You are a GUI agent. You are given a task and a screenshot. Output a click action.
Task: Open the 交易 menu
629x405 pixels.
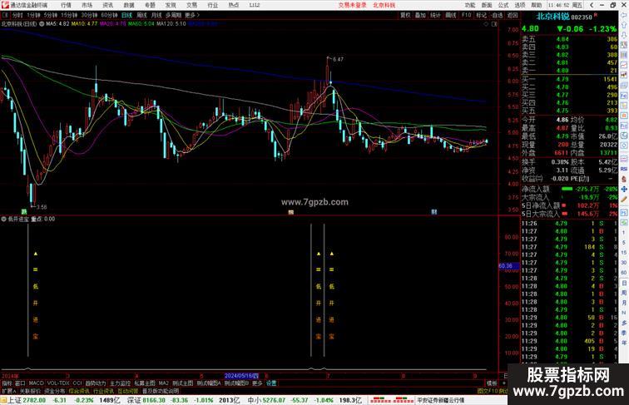[191, 5]
